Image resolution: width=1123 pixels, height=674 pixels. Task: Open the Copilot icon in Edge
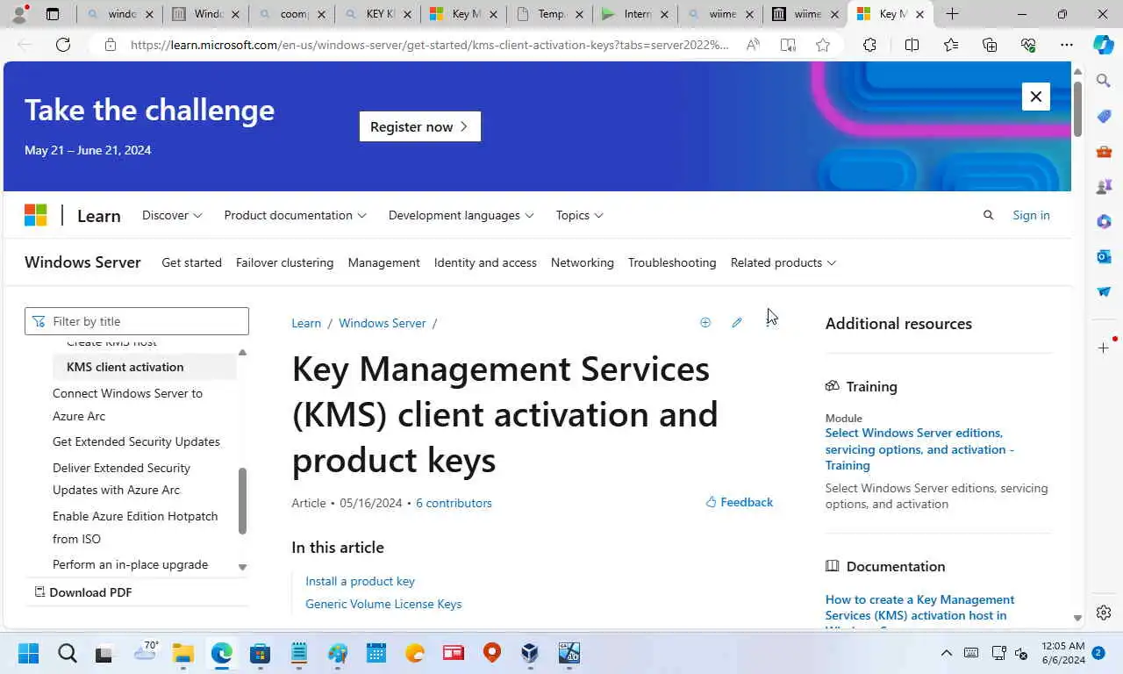click(x=1104, y=45)
